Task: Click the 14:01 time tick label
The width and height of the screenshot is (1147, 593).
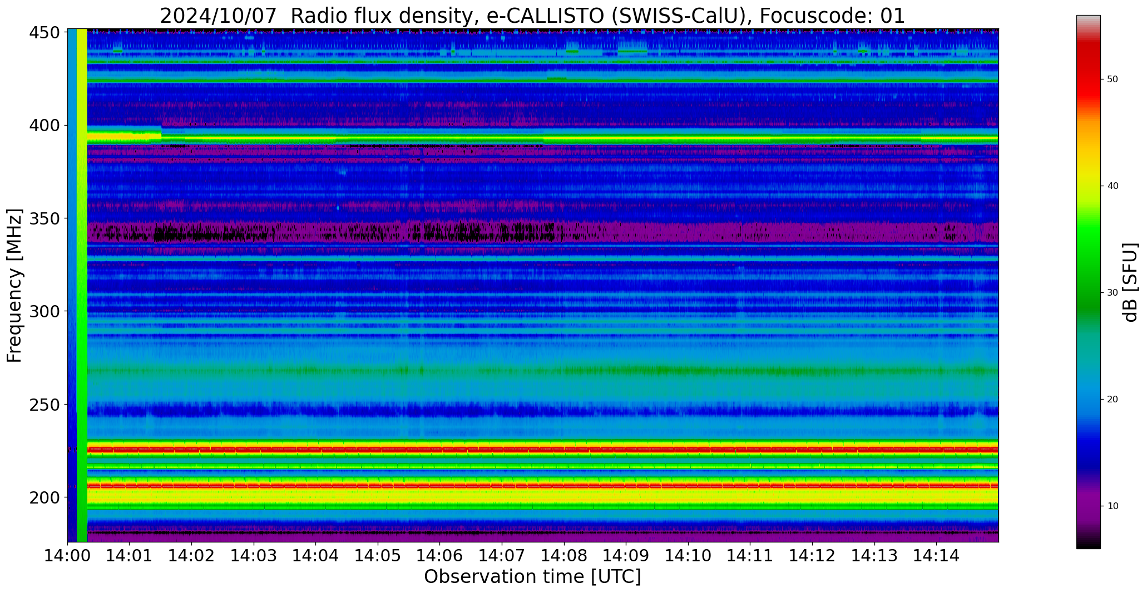Action: coord(130,556)
